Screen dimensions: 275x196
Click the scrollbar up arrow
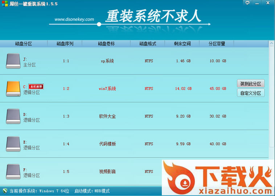tap(271, 44)
